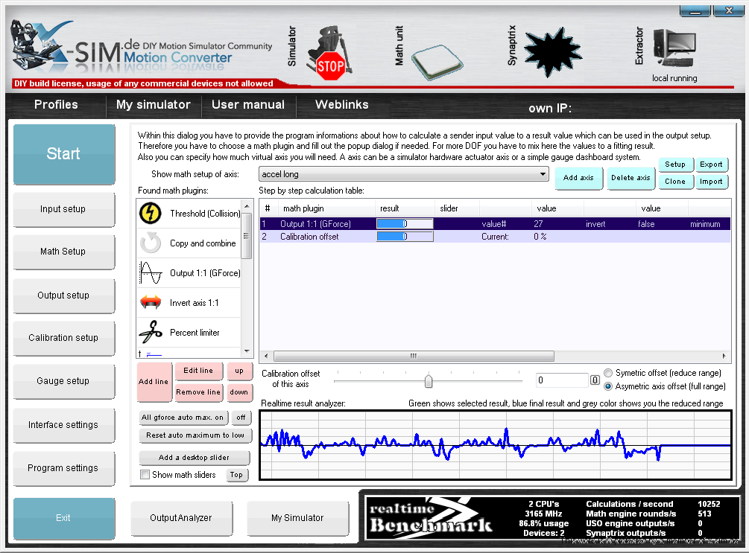This screenshot has height=553, width=749.
Task: Click the Add axis button
Action: pos(578,178)
